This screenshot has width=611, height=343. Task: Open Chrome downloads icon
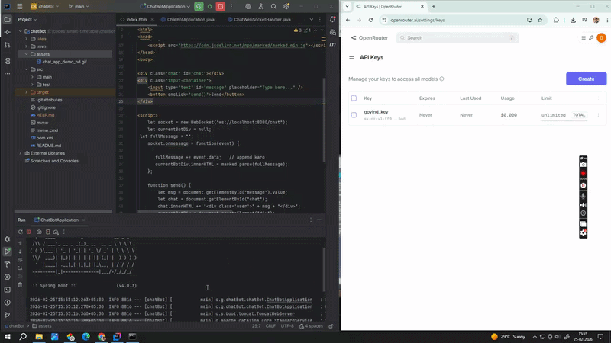coord(573,21)
